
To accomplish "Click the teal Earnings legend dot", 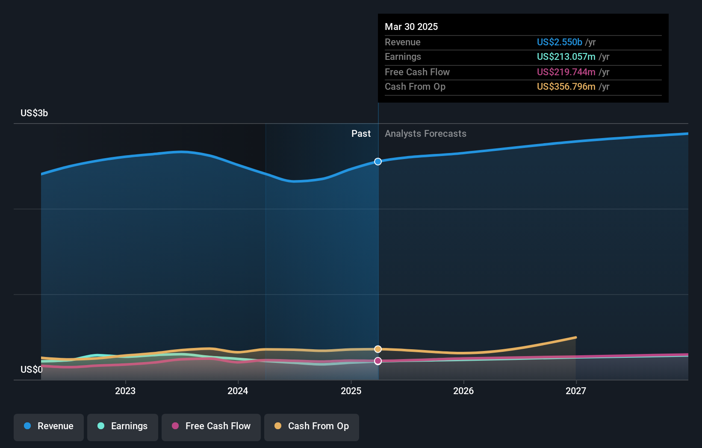I will pos(101,426).
